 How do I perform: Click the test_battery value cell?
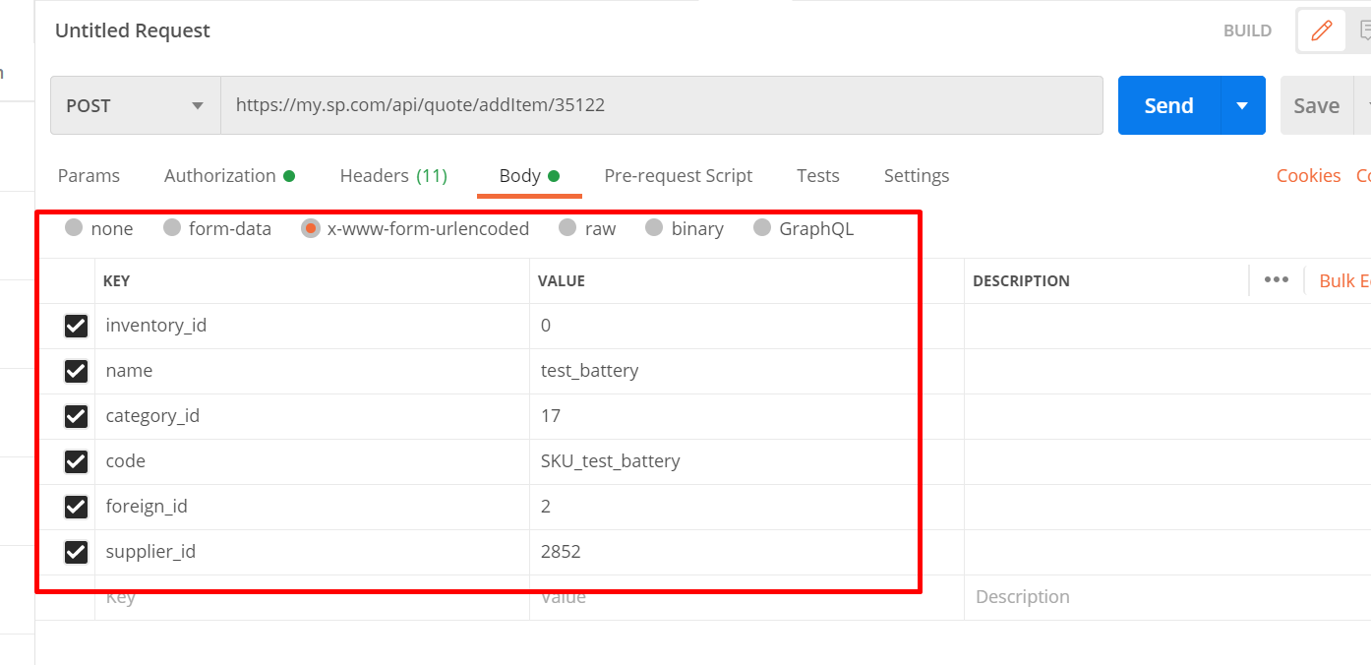tap(590, 371)
